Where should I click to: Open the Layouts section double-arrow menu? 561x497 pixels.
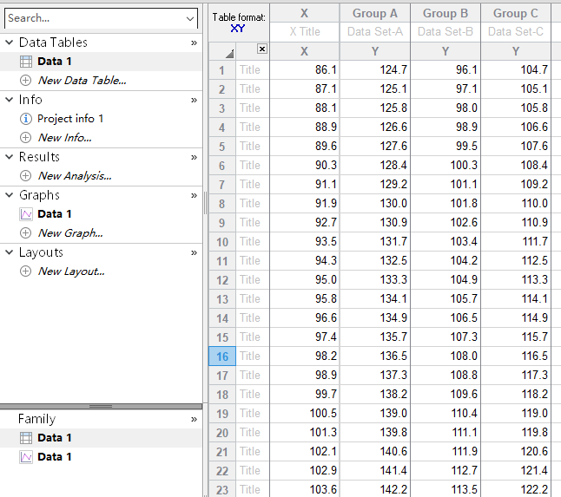[x=194, y=252]
